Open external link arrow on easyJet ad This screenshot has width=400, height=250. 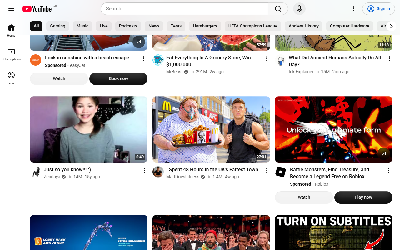tap(139, 42)
